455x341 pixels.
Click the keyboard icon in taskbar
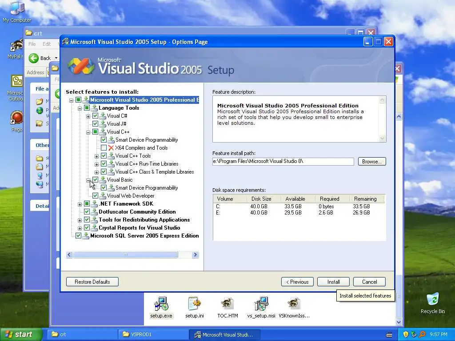coord(389,335)
